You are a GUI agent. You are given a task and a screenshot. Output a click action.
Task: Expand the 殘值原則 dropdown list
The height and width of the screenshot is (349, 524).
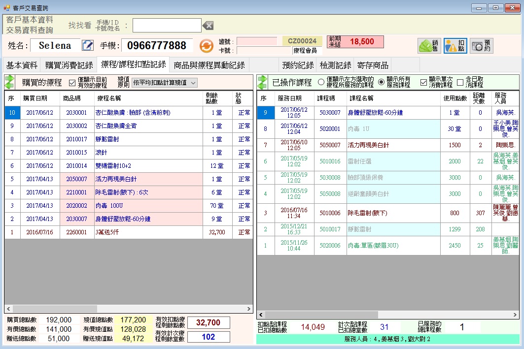pyautogui.click(x=193, y=83)
